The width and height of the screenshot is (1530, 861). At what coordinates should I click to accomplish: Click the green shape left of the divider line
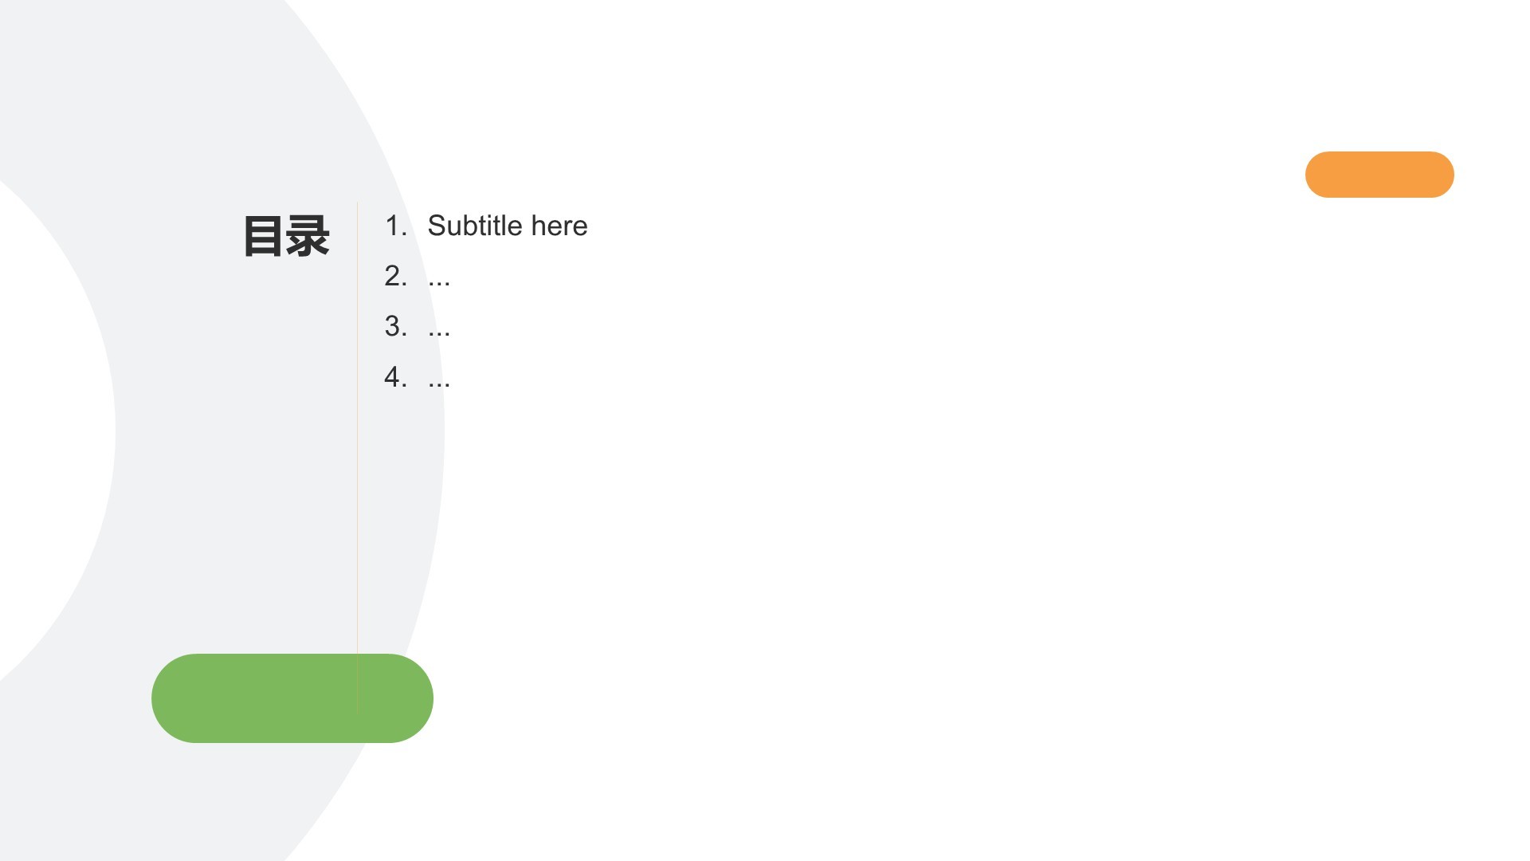254,698
